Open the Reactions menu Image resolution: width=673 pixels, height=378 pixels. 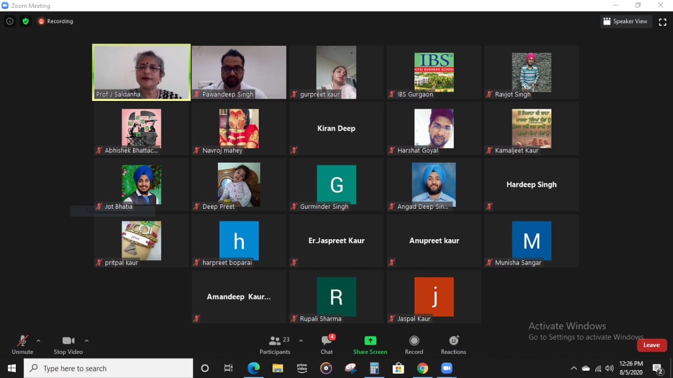pos(453,345)
